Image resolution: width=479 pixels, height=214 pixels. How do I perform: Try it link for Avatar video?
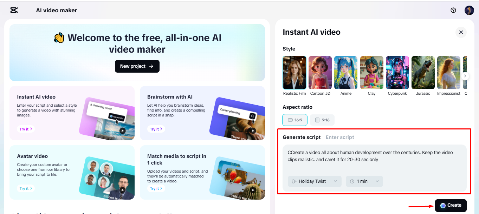pos(26,188)
